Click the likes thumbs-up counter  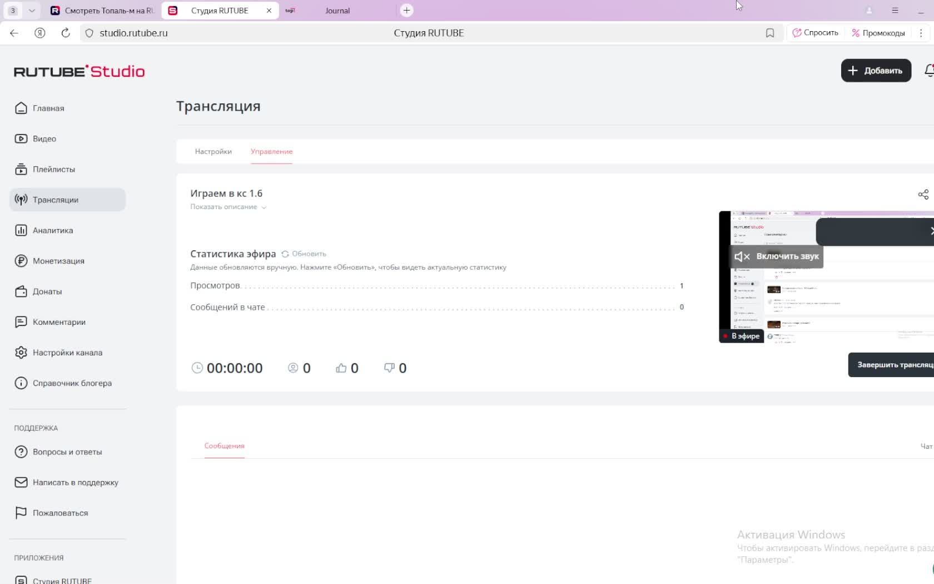pyautogui.click(x=347, y=368)
